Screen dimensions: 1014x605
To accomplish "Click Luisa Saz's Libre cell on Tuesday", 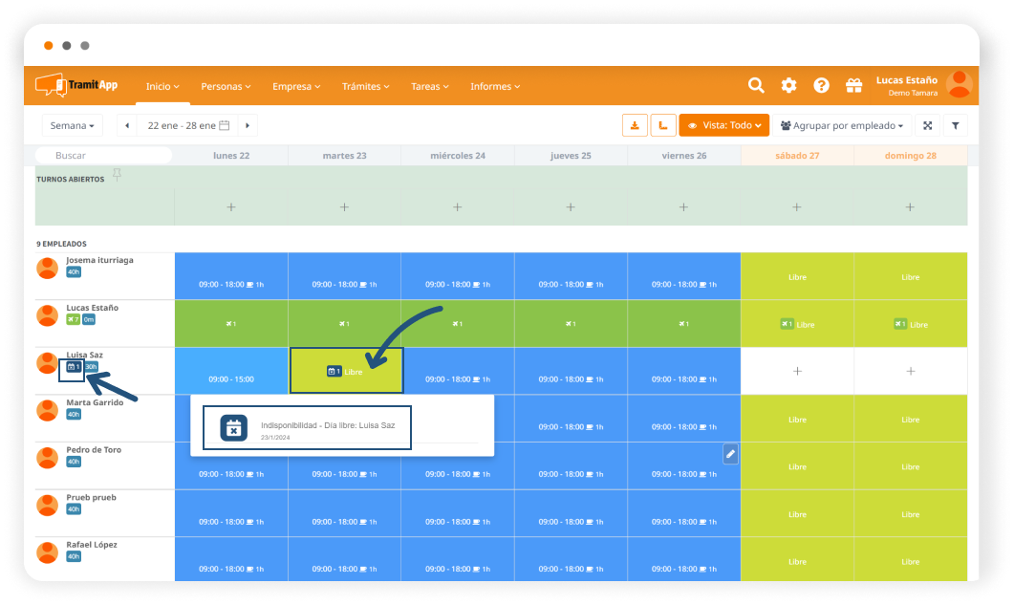I will tap(346, 371).
